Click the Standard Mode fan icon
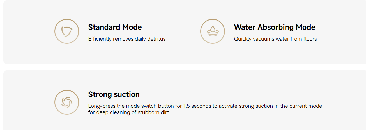The height and width of the screenshot is (130, 366). pos(67,31)
